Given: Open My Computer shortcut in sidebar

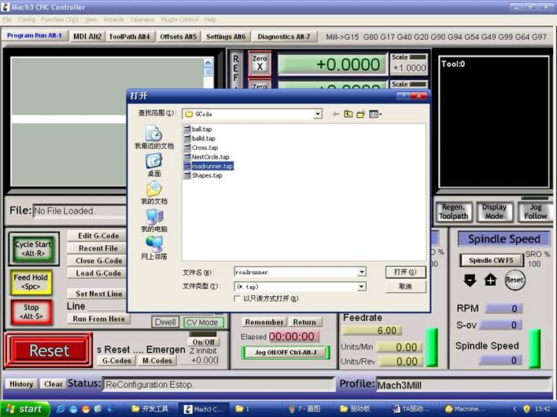Looking at the screenshot, I should (154, 220).
